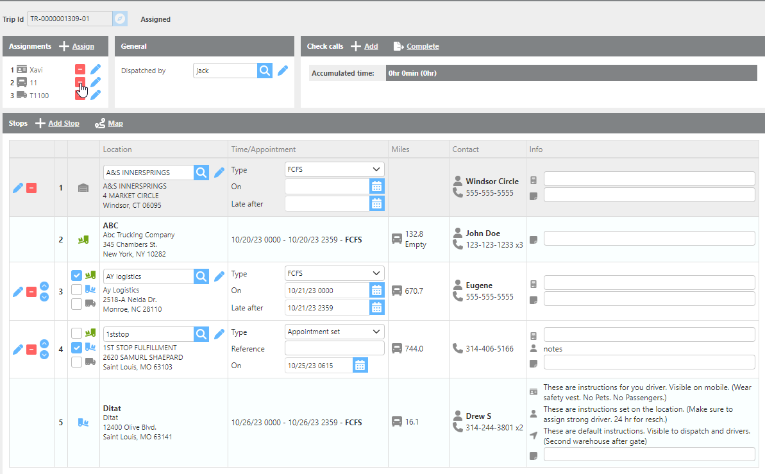Open the Appointment set type dropdown
The height and width of the screenshot is (474, 765).
334,332
